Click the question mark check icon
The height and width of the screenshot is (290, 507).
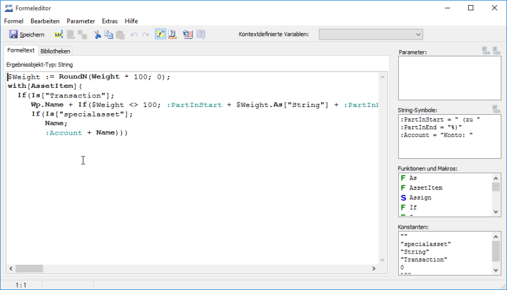pyautogui.click(x=172, y=35)
